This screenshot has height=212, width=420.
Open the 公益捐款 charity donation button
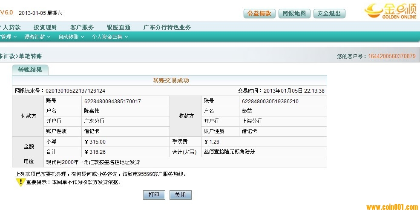point(259,14)
